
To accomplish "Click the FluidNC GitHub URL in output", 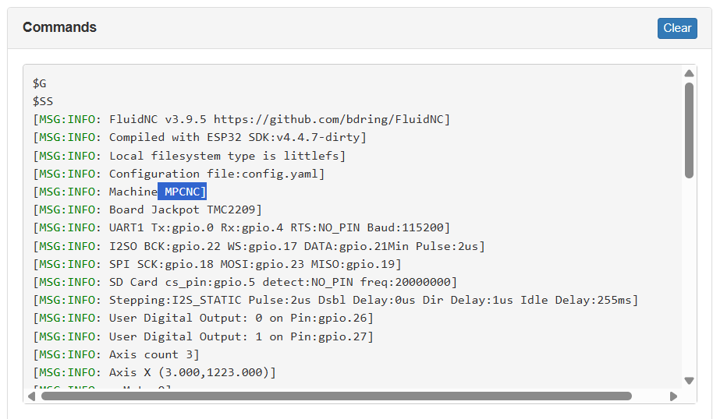I will point(332,119).
